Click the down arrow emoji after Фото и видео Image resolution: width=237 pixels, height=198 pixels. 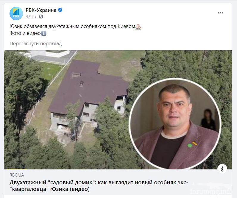click(x=44, y=33)
